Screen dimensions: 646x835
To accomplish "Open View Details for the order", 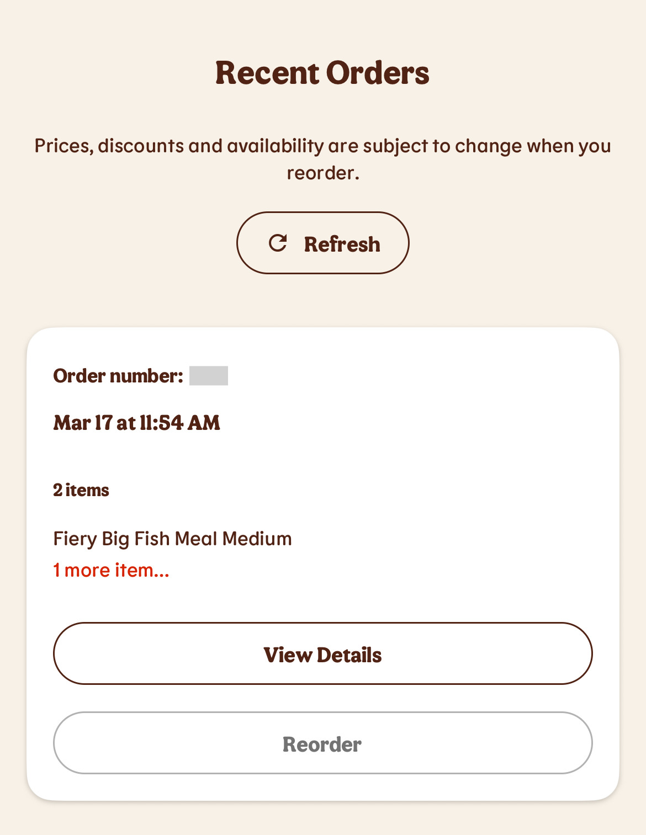I will 323,653.
